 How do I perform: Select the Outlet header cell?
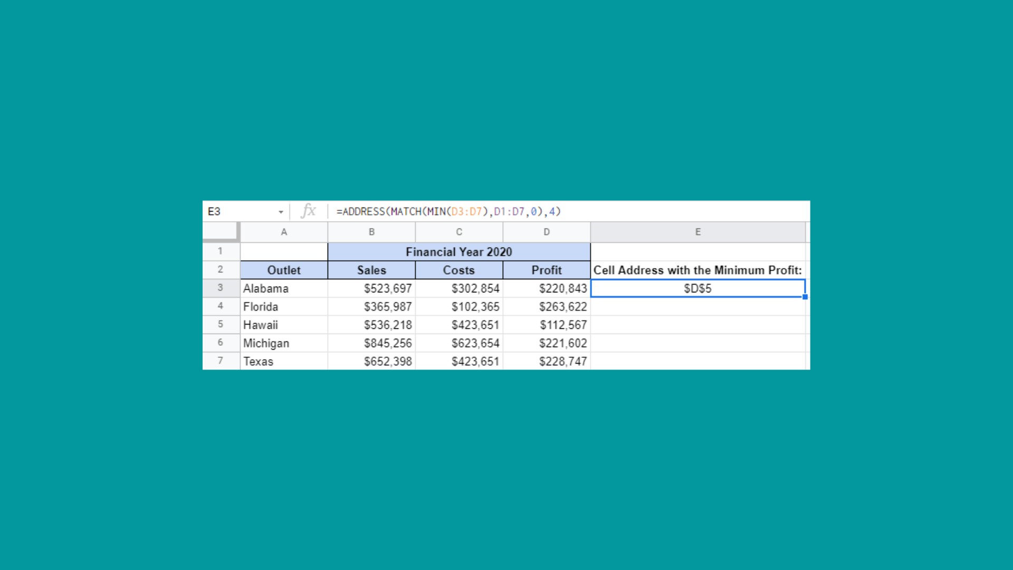click(x=284, y=270)
